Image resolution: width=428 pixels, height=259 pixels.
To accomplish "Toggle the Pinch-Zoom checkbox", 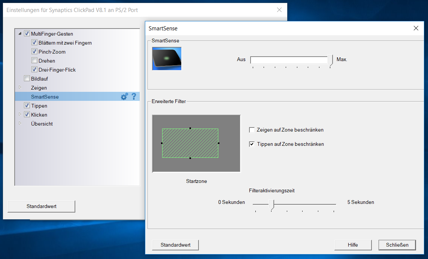I will click(34, 52).
